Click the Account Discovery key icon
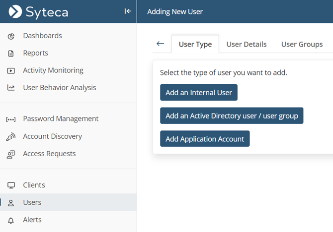The image size is (333, 232). click(11, 137)
